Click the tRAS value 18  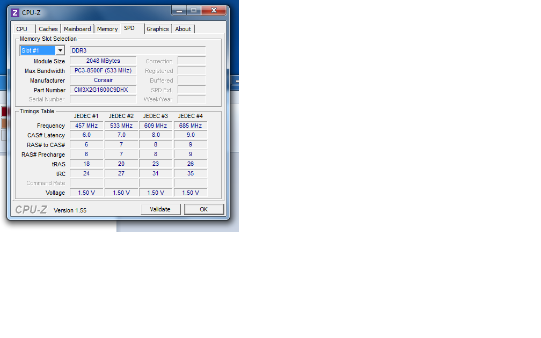86,164
